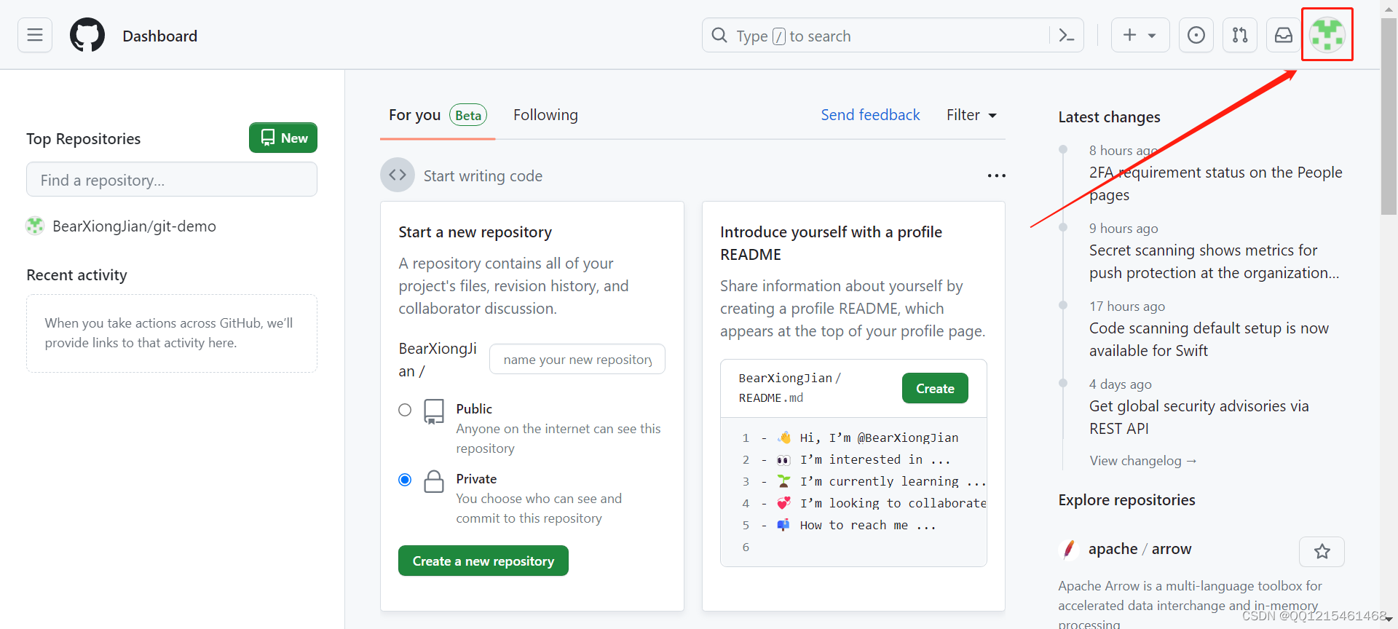
Task: Click README line 'I'm looking to collaborate'
Action: (x=893, y=503)
